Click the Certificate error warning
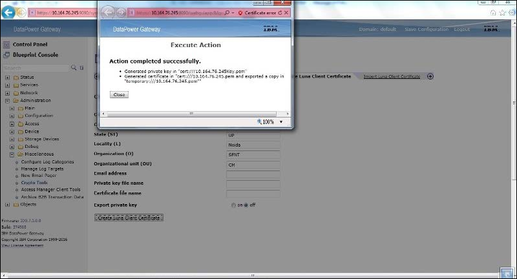The height and width of the screenshot is (279, 517). pyautogui.click(x=257, y=13)
